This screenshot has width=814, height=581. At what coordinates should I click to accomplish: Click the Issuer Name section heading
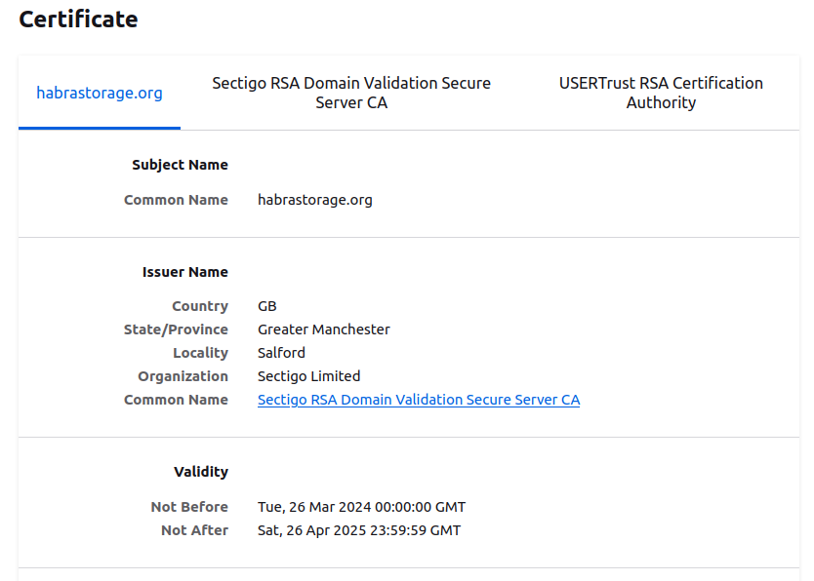pyautogui.click(x=184, y=272)
